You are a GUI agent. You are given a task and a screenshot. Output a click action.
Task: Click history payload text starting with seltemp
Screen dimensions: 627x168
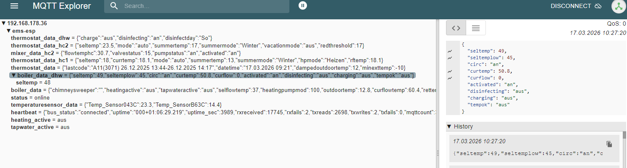tap(528, 153)
